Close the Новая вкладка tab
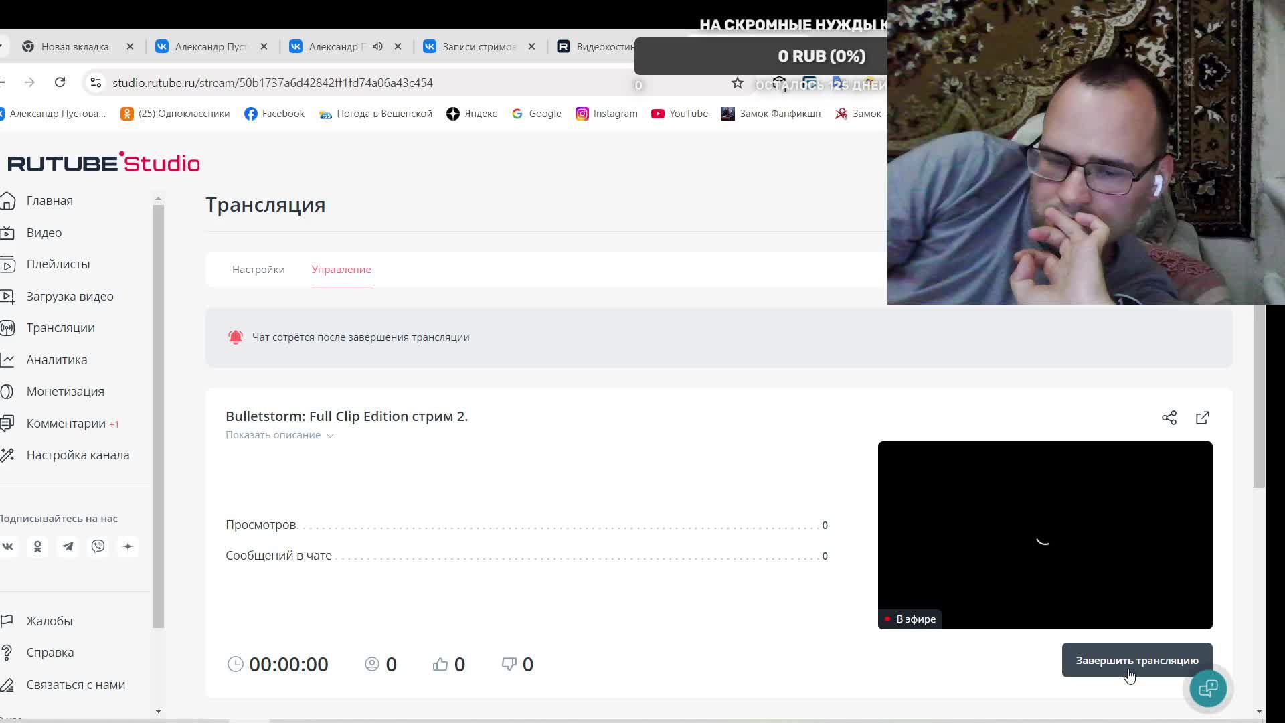1285x723 pixels. [130, 46]
